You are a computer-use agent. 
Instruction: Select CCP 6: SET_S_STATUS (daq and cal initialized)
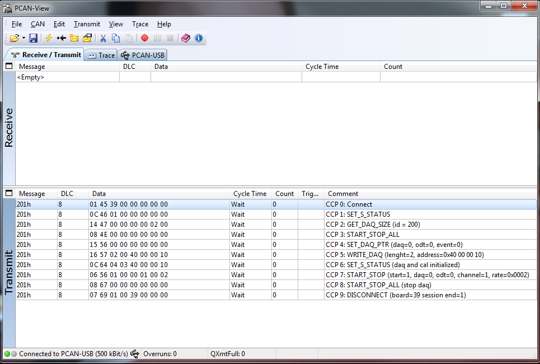pyautogui.click(x=276, y=265)
